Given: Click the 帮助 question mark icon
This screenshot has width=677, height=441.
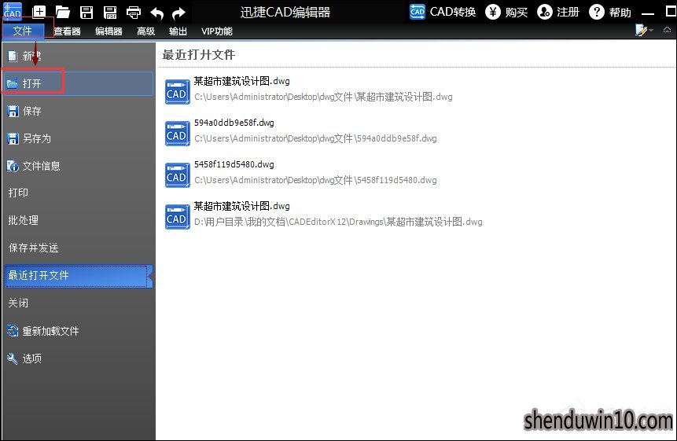Looking at the screenshot, I should 596,12.
